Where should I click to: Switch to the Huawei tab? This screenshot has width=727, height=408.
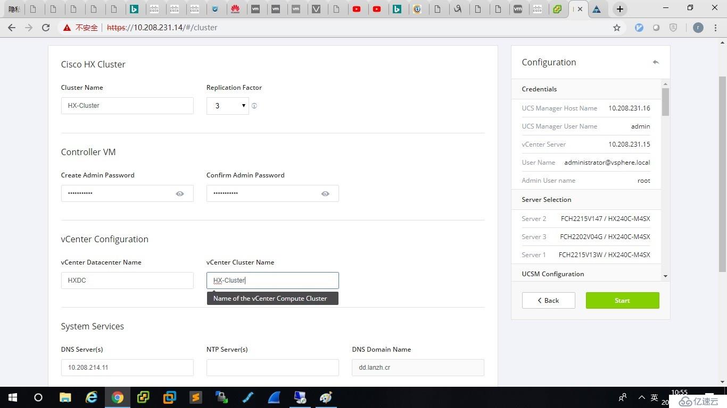(235, 9)
